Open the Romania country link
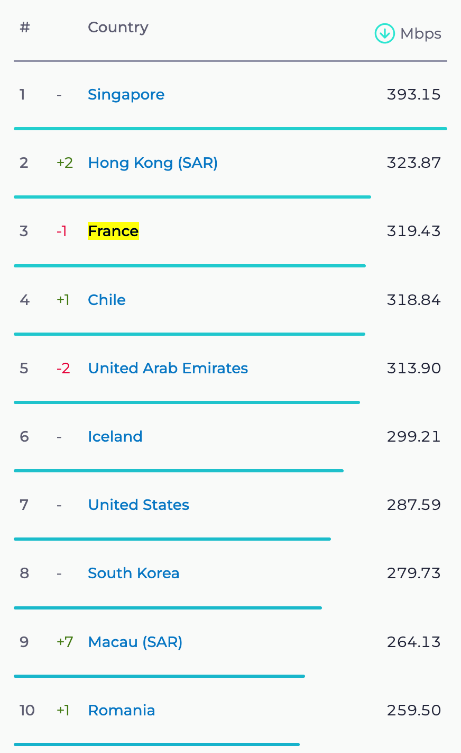461x753 pixels. coord(122,710)
